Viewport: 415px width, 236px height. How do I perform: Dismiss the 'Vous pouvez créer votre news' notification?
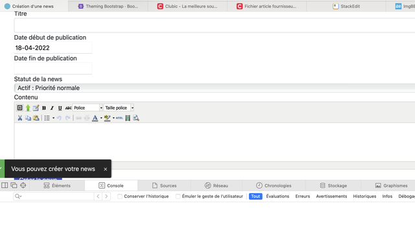click(105, 169)
